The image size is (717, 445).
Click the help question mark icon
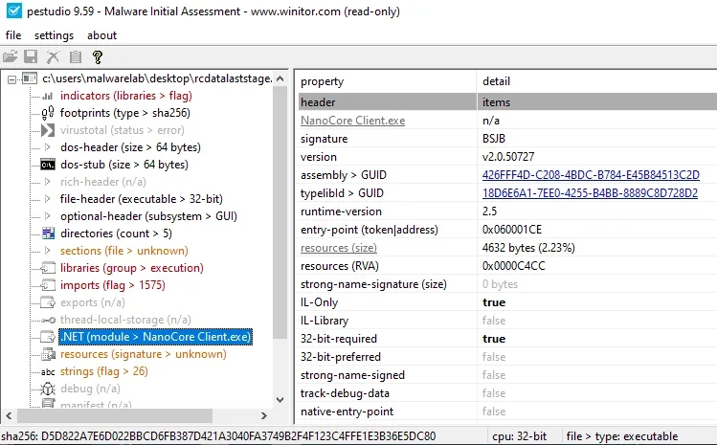[97, 57]
